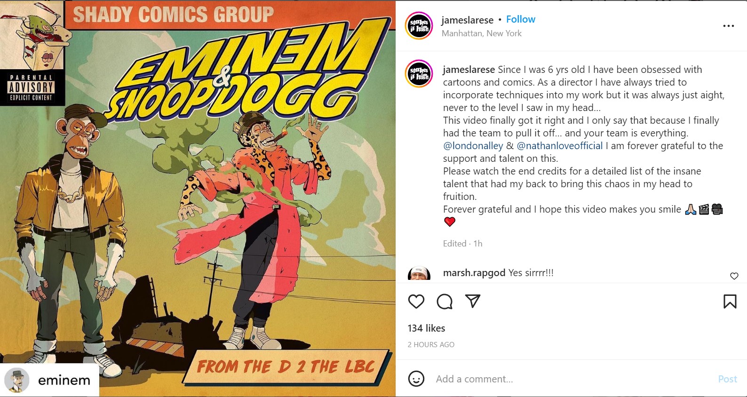Open the @nathanloveofficial mention
This screenshot has width=747, height=397.
[x=560, y=146]
